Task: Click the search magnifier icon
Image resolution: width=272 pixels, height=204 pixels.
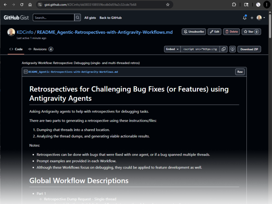Action: (x=77, y=17)
